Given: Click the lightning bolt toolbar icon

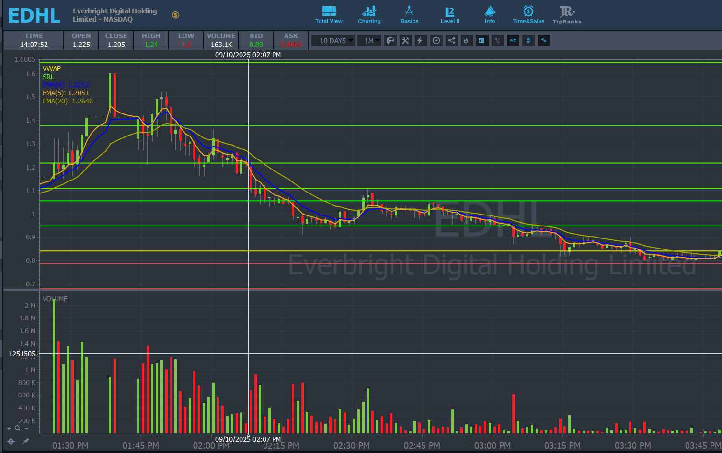Looking at the screenshot, I should click(420, 41).
